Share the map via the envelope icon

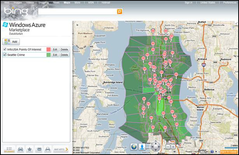click(39, 149)
